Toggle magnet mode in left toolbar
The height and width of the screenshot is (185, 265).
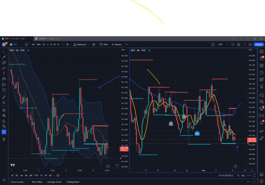tap(4, 110)
